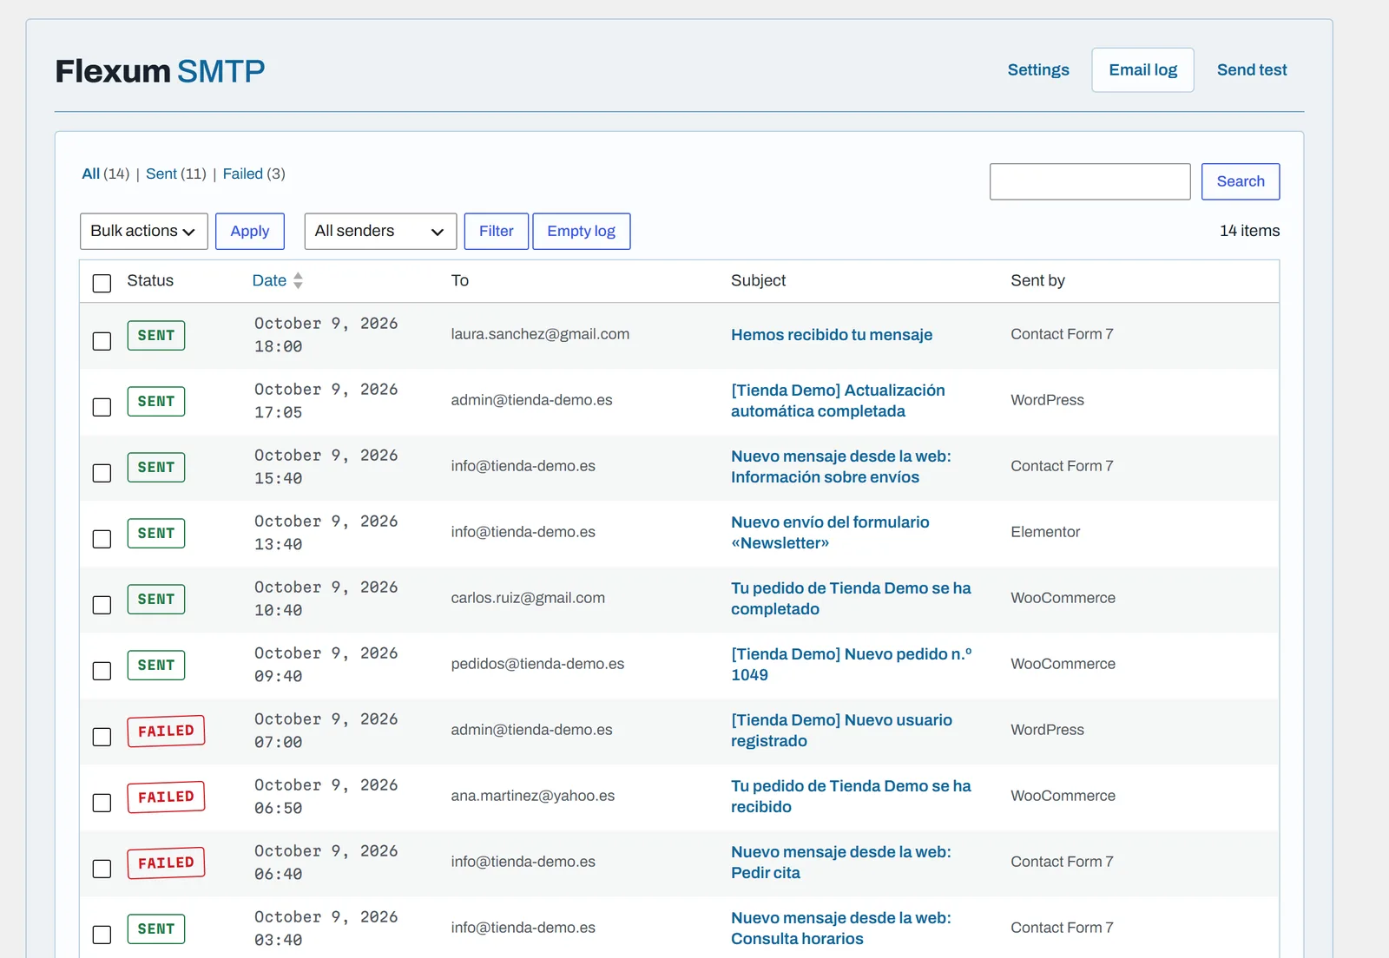Focus the email log search field
This screenshot has height=958, width=1389.
click(x=1089, y=181)
